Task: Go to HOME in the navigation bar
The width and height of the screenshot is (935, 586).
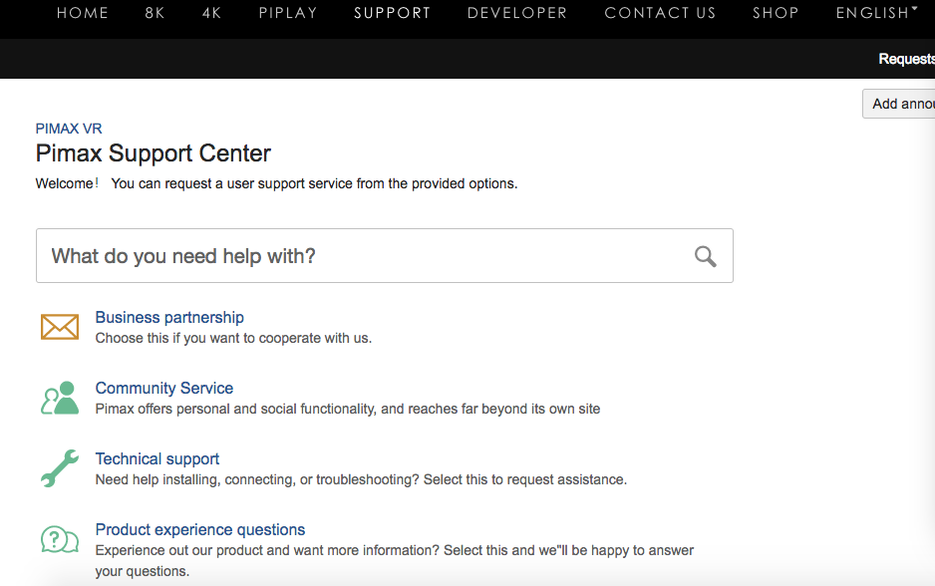Action: (x=83, y=13)
